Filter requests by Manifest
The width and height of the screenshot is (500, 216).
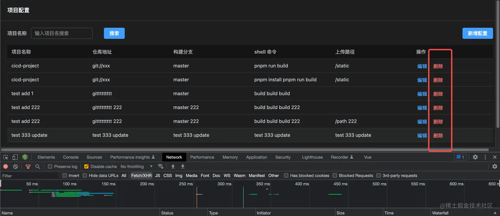pyautogui.click(x=257, y=175)
